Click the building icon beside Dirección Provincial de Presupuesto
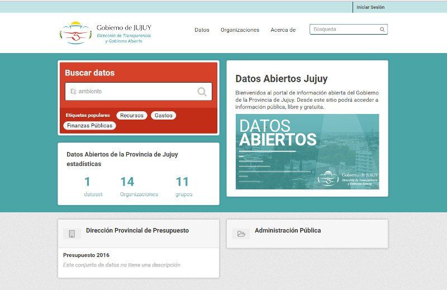 click(x=72, y=234)
